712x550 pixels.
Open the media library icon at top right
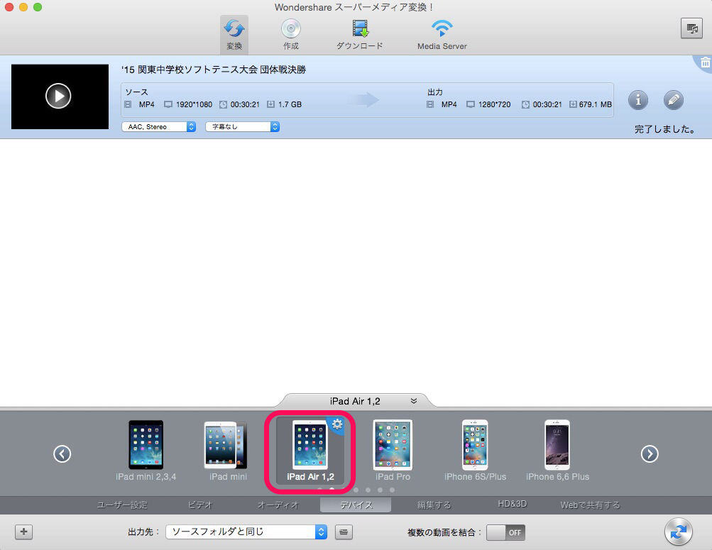pos(691,28)
